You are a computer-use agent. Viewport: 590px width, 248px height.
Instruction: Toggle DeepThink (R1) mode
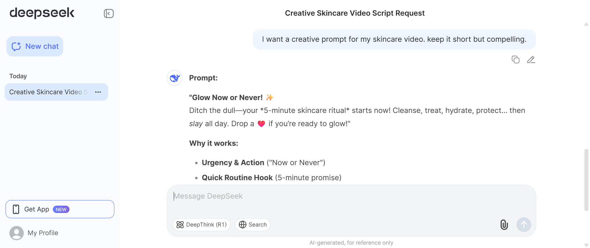(202, 225)
